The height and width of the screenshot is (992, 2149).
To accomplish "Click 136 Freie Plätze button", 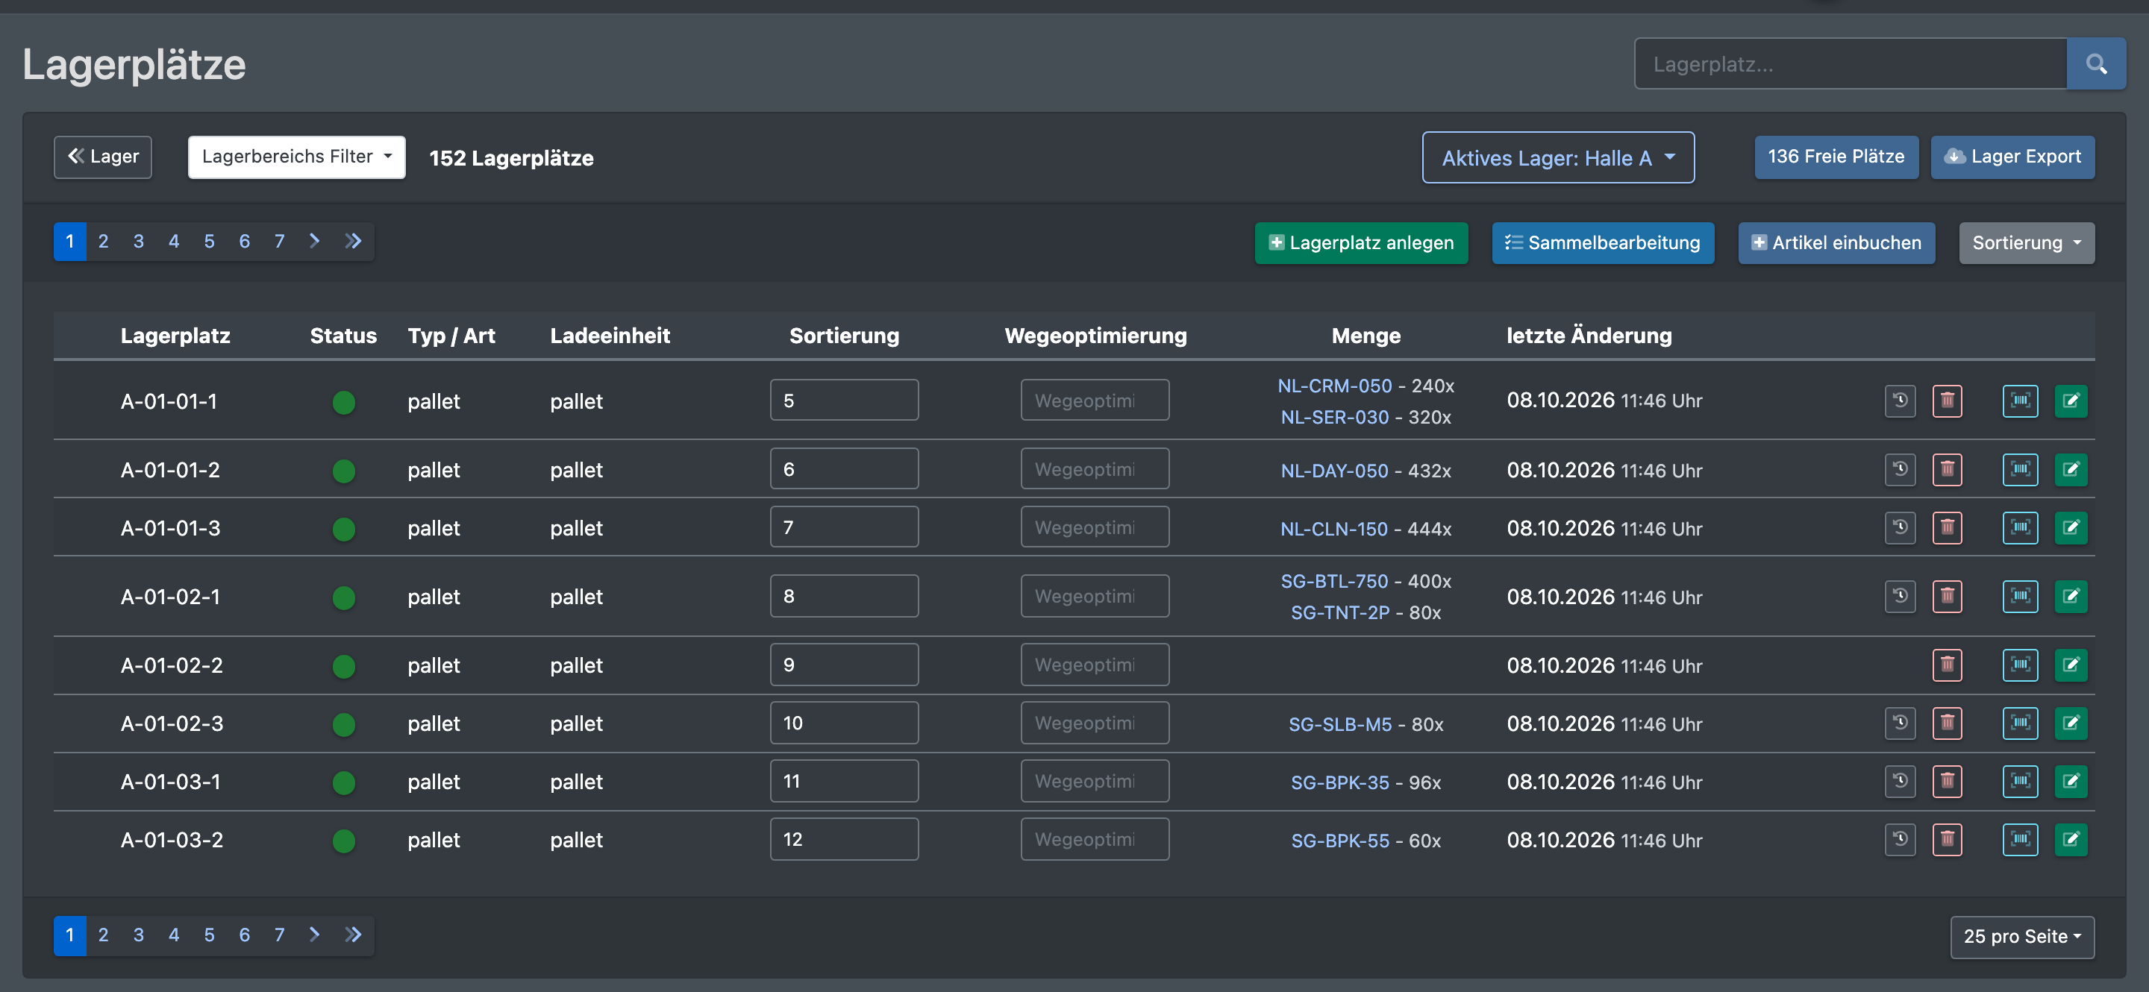I will [x=1836, y=157].
